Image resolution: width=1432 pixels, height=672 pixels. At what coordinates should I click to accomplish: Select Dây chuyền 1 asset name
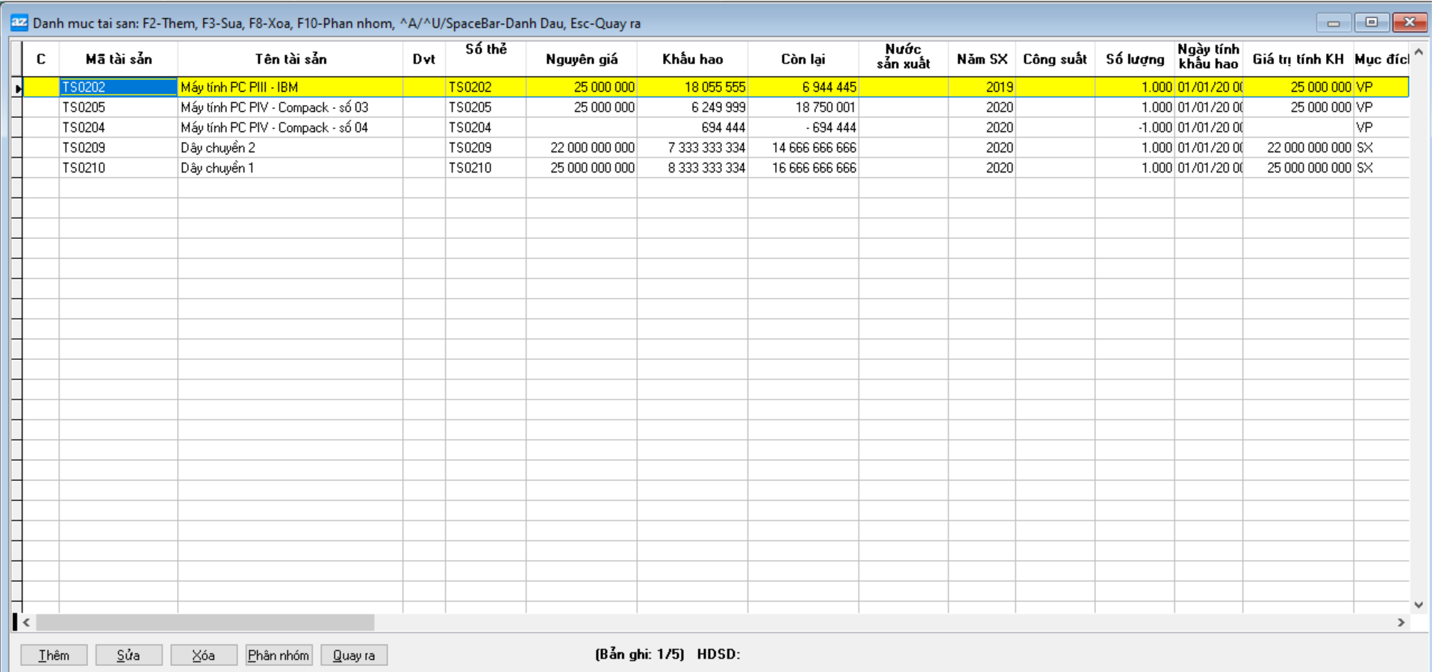point(217,168)
